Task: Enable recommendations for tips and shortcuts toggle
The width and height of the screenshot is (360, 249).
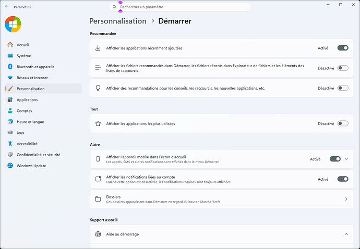Action: coord(343,88)
